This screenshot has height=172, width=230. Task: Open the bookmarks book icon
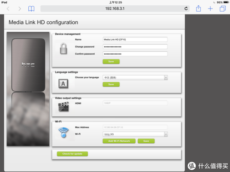pos(31,9)
